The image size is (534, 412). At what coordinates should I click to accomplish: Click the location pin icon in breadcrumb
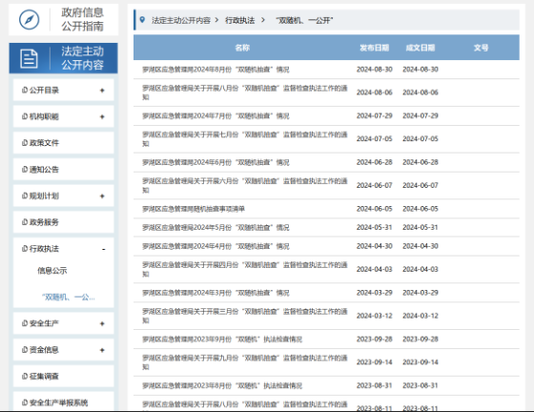142,20
